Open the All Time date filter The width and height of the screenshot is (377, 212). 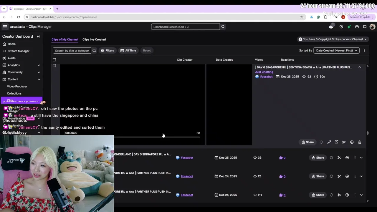click(128, 51)
